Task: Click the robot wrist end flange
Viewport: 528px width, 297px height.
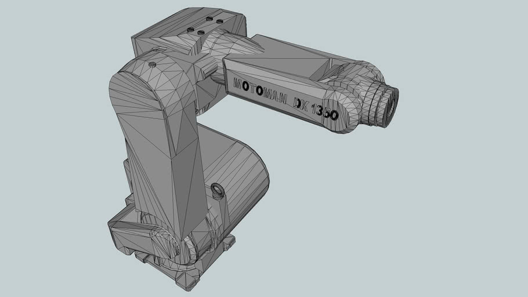Action: pyautogui.click(x=391, y=104)
